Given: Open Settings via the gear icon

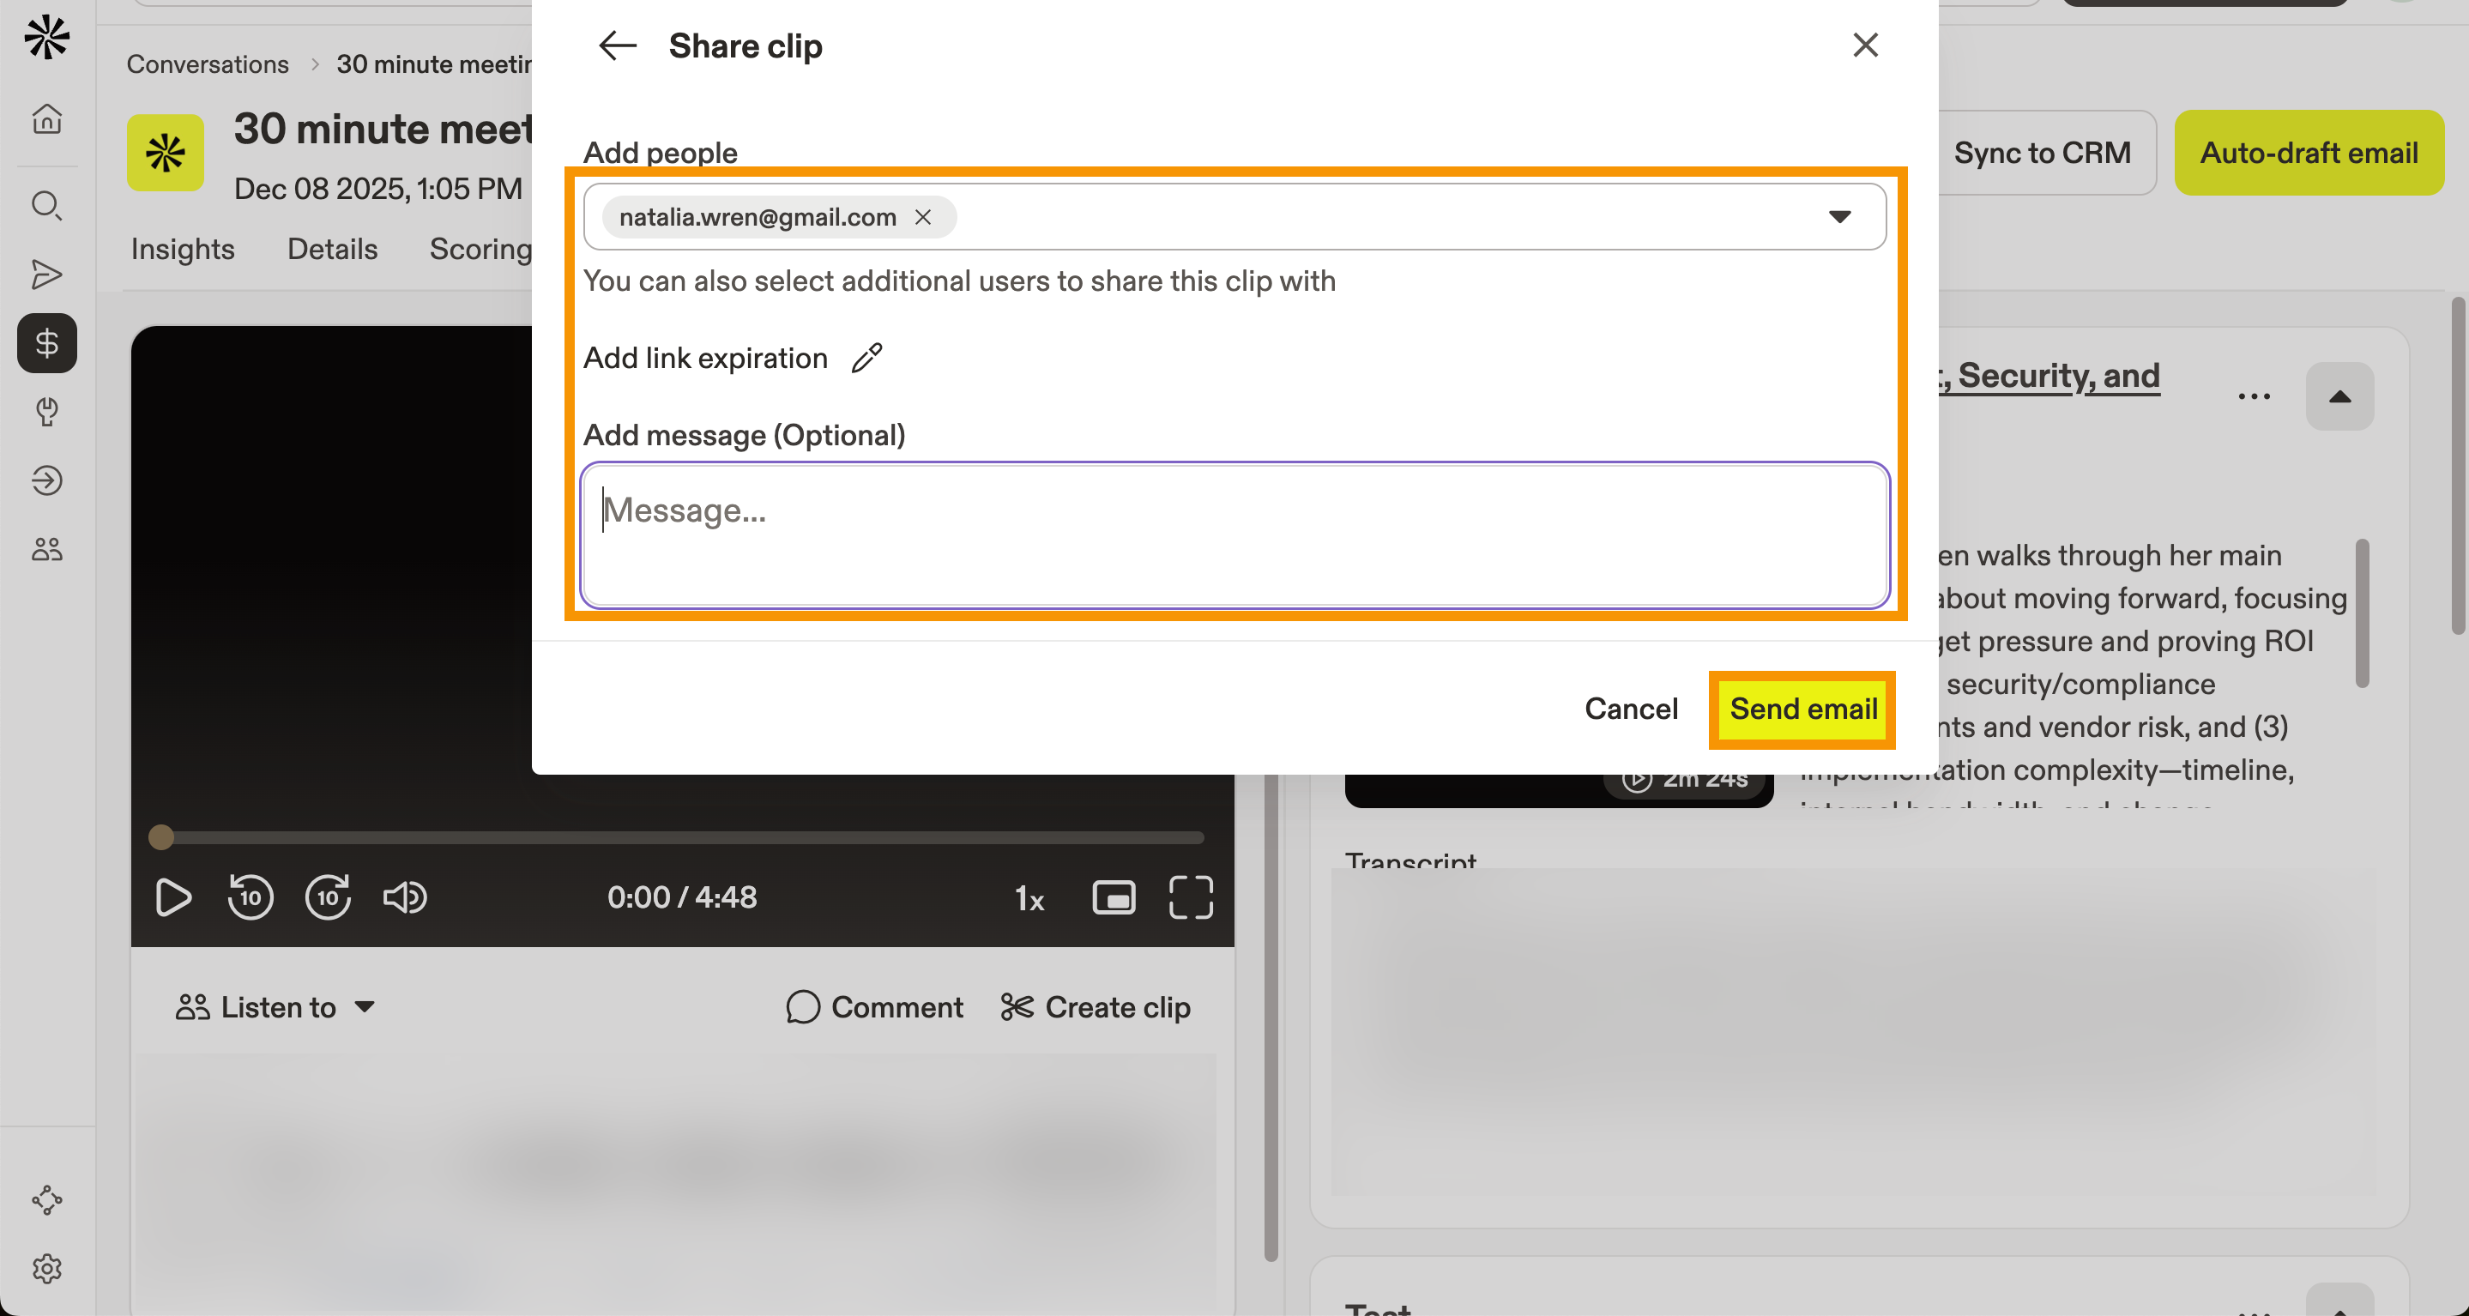Looking at the screenshot, I should 46,1268.
